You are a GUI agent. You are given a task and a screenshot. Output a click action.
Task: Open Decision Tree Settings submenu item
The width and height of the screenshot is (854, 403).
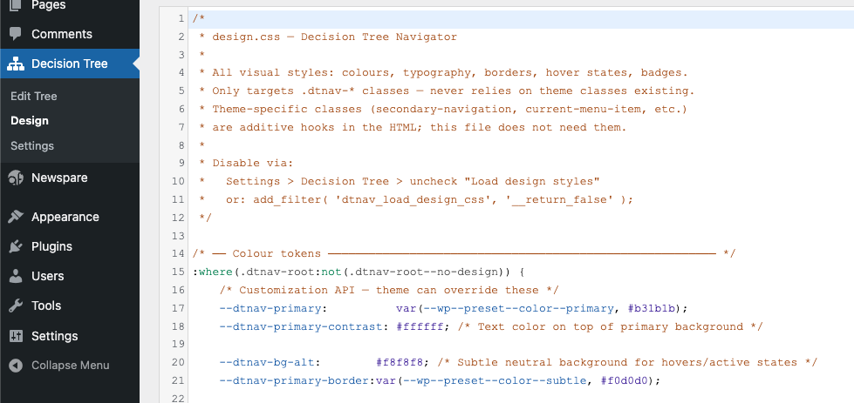32,145
